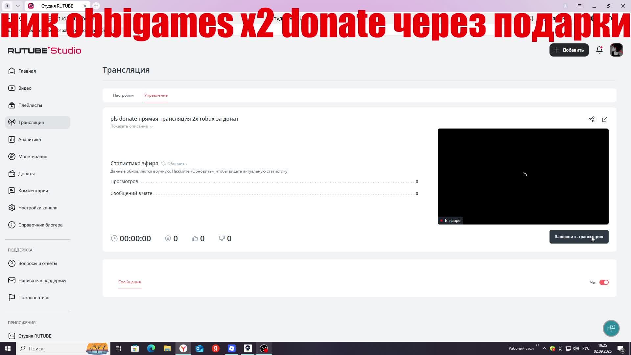Click the Обновить link text
The height and width of the screenshot is (355, 631).
coord(177,164)
